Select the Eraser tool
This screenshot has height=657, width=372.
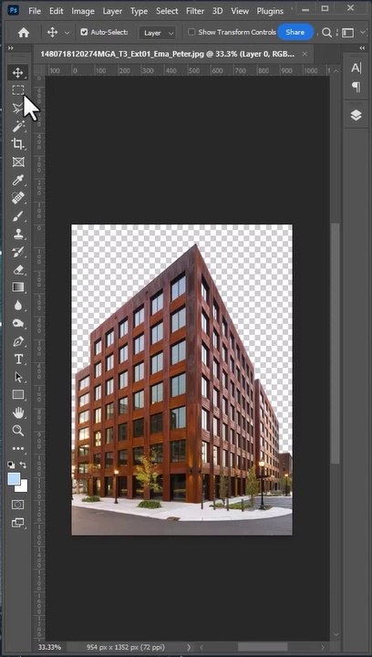(17, 270)
